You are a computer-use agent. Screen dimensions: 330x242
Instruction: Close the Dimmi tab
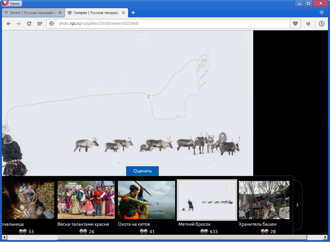pyautogui.click(x=60, y=13)
